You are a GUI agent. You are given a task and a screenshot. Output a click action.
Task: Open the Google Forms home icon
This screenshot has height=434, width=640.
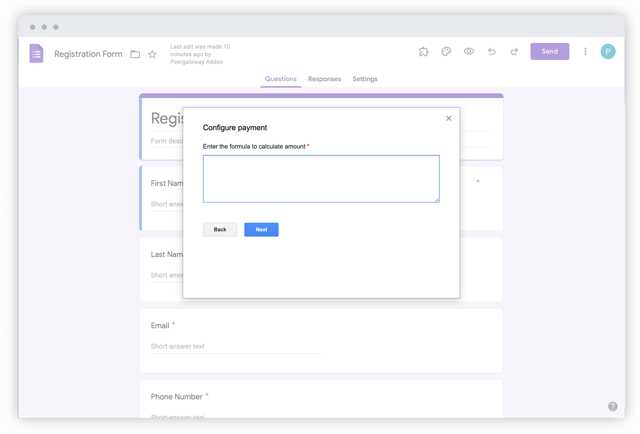(x=36, y=54)
